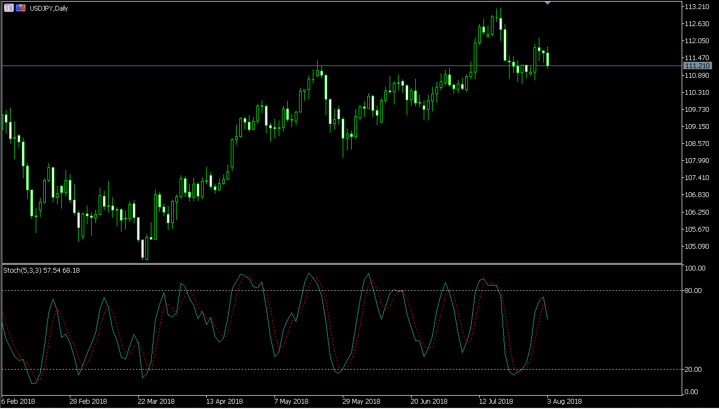
Task: Click the 12 Jul 2018 date label
Action: tap(496, 402)
